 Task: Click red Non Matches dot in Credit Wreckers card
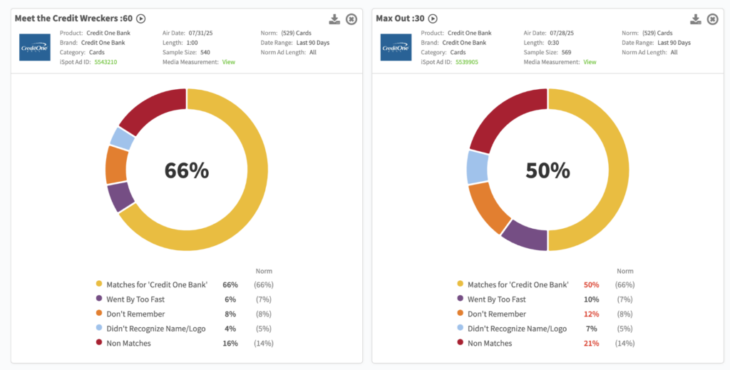pos(98,343)
